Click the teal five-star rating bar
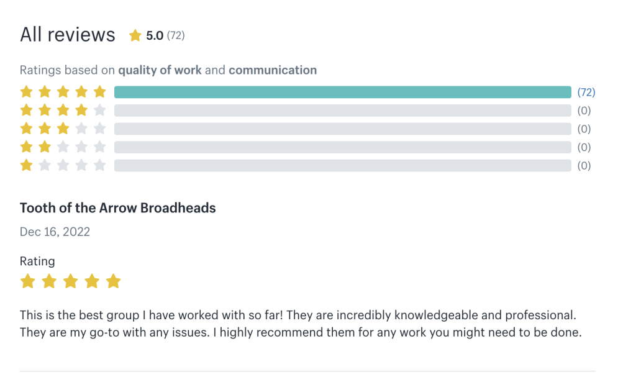This screenshot has height=377, width=636. tap(342, 93)
